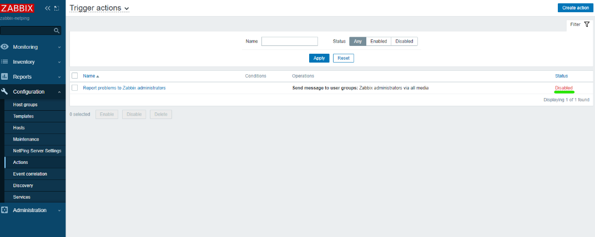This screenshot has width=595, height=237.
Task: Click the Monitoring eye icon
Action: tap(5, 47)
